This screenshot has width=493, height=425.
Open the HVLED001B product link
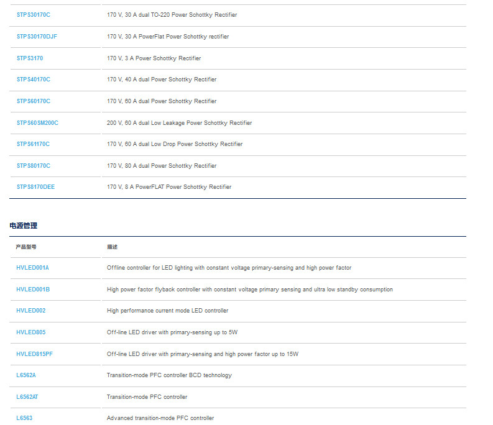tap(33, 289)
